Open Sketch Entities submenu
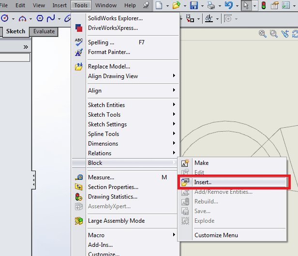The width and height of the screenshot is (298, 256). pos(125,105)
